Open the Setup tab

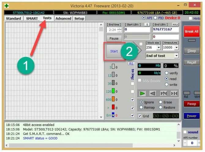(x=79, y=18)
